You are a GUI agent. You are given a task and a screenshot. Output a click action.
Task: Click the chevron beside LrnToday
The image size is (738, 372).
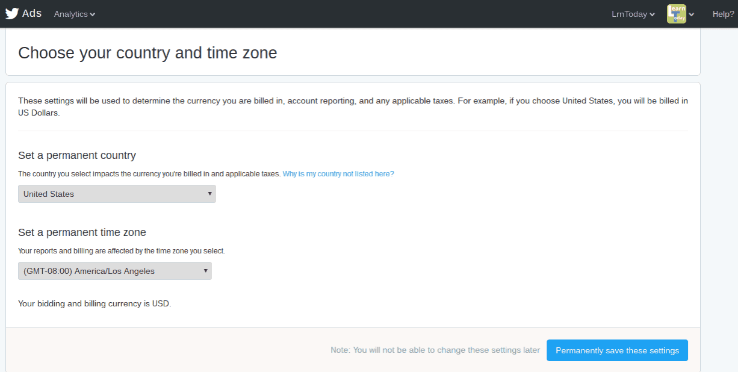[x=652, y=14]
